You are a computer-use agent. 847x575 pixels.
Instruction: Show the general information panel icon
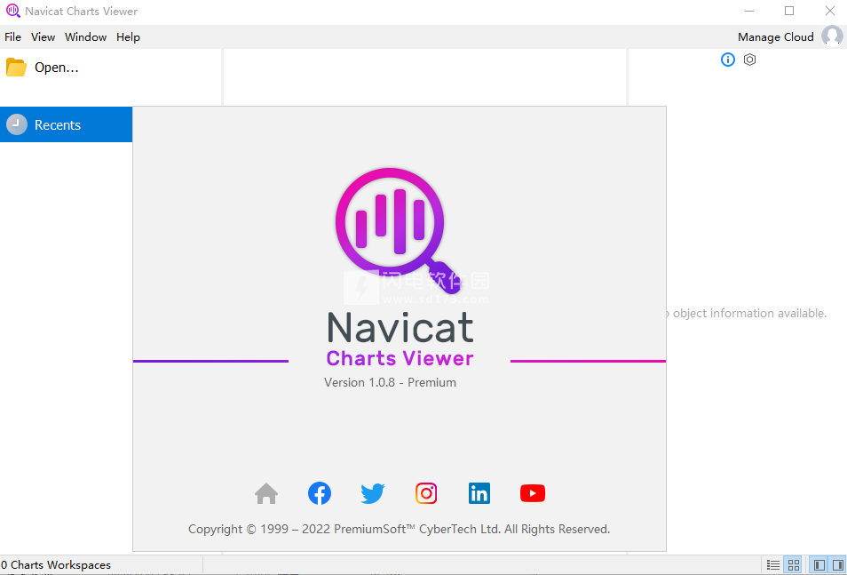(x=728, y=60)
